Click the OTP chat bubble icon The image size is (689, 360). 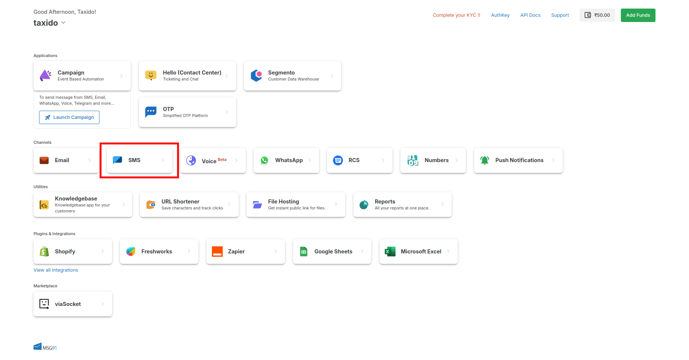151,112
